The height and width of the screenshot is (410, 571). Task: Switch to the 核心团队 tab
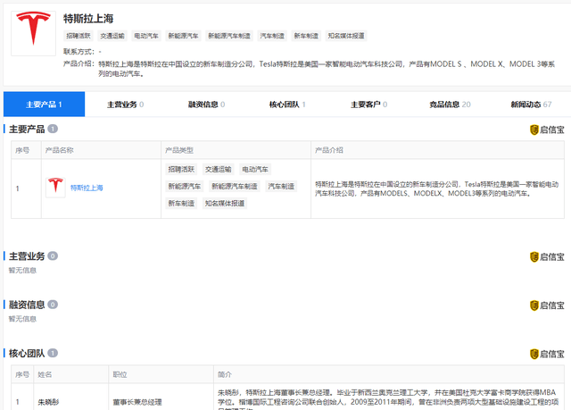click(x=287, y=105)
